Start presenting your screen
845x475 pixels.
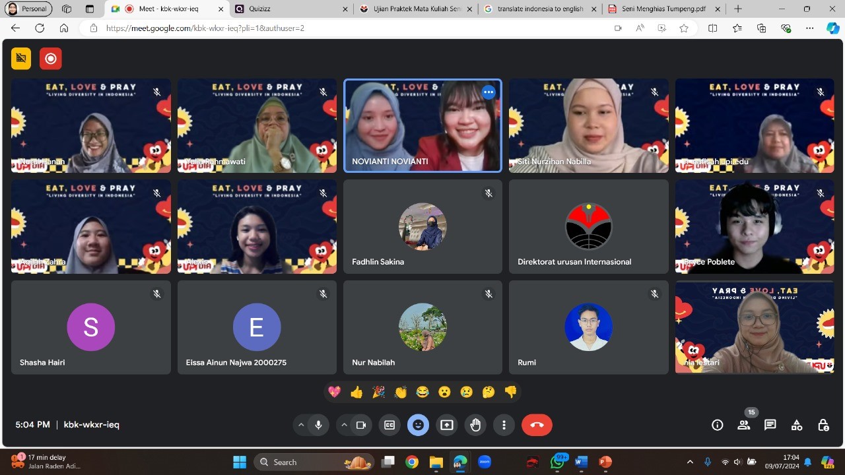[447, 425]
